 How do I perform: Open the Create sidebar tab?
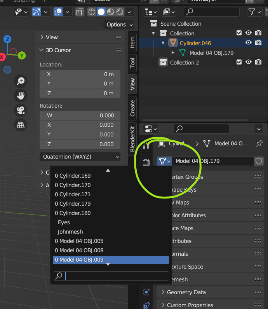(x=132, y=108)
